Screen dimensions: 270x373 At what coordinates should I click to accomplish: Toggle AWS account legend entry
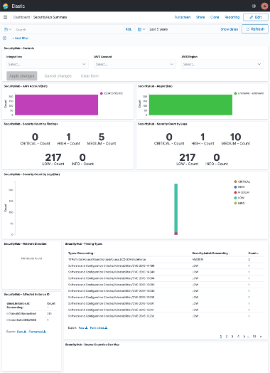pos(112,93)
